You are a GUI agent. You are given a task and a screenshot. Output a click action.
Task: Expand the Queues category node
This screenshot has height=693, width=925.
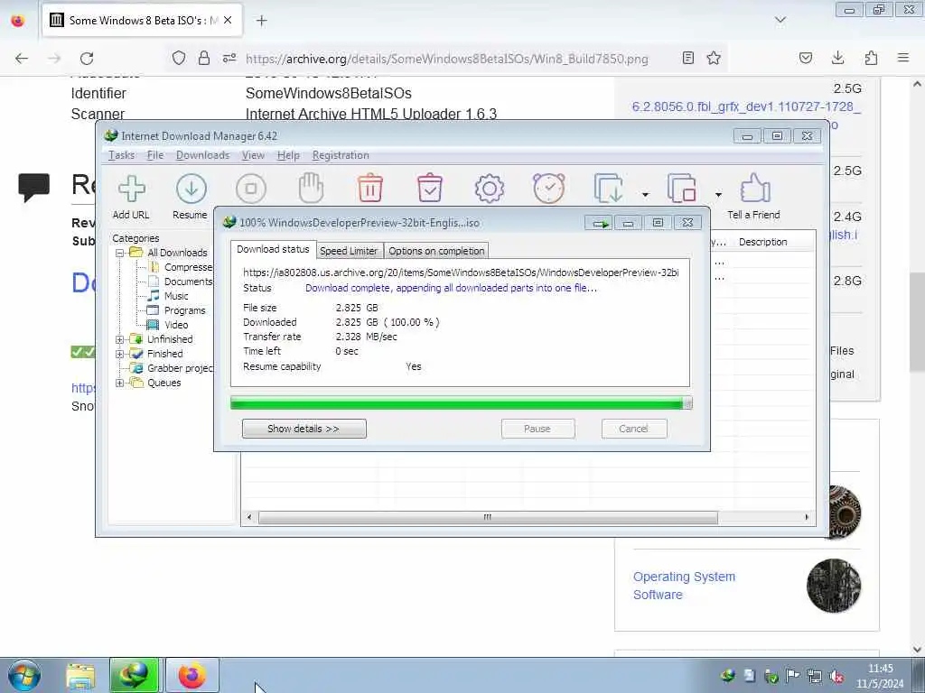(x=120, y=383)
